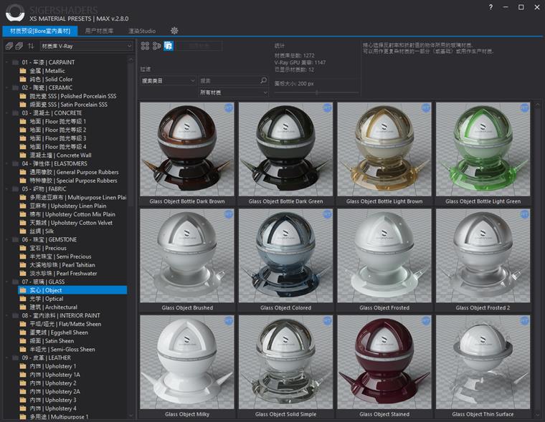Open the 材质库 V-Ray library dropdown

point(86,46)
